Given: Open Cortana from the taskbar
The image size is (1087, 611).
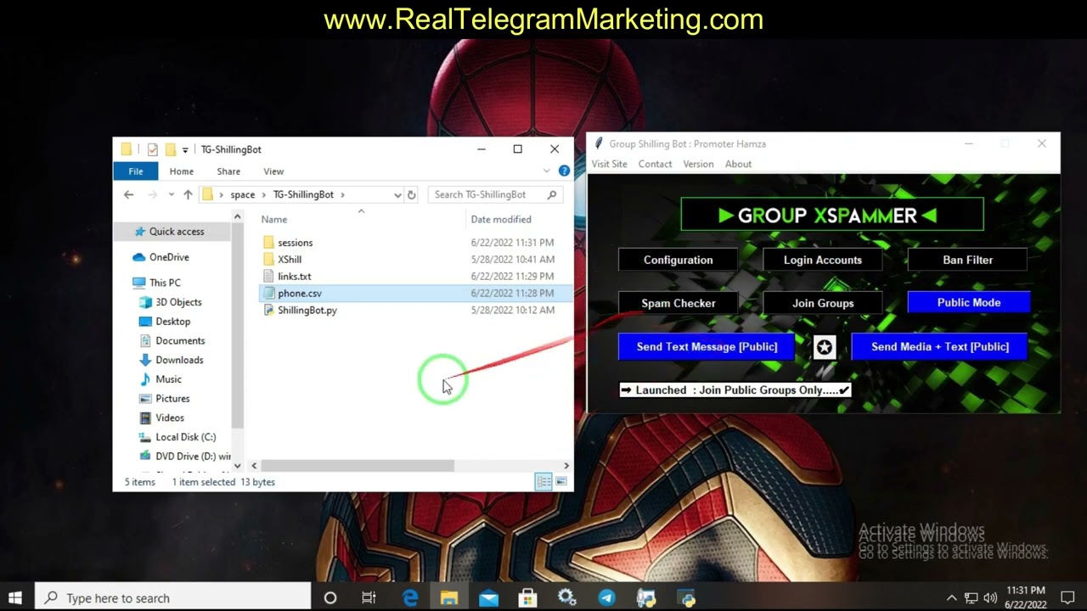Looking at the screenshot, I should coord(330,597).
